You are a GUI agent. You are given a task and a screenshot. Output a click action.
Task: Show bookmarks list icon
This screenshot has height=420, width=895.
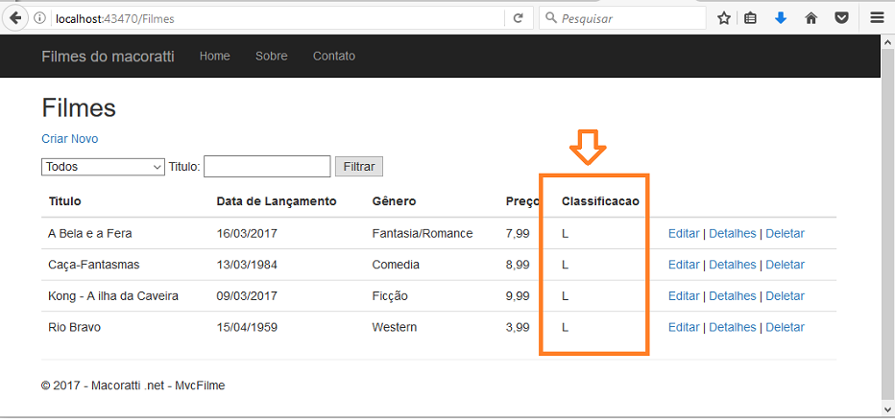751,18
